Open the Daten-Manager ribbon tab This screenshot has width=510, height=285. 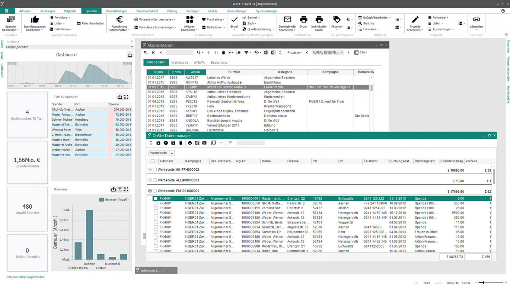coord(237,11)
